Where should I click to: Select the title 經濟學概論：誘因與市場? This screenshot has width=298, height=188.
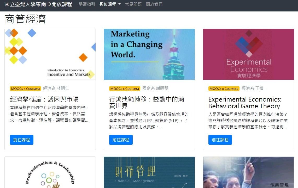[44, 99]
